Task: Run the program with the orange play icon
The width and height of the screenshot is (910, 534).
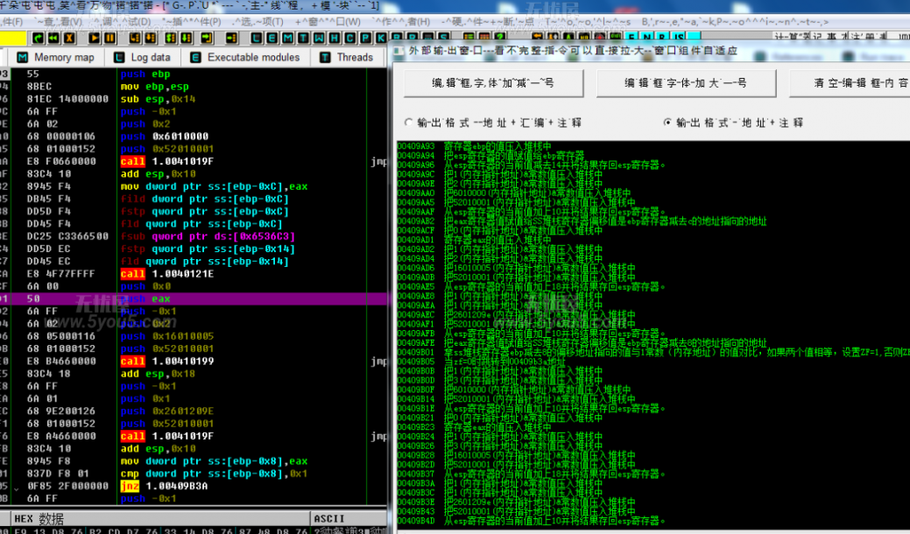Action: [94, 39]
